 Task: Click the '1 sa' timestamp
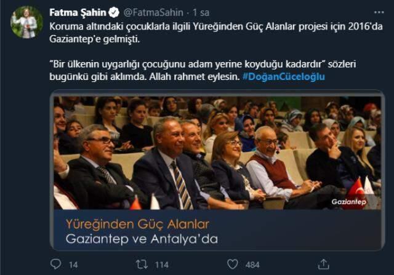click(x=201, y=12)
